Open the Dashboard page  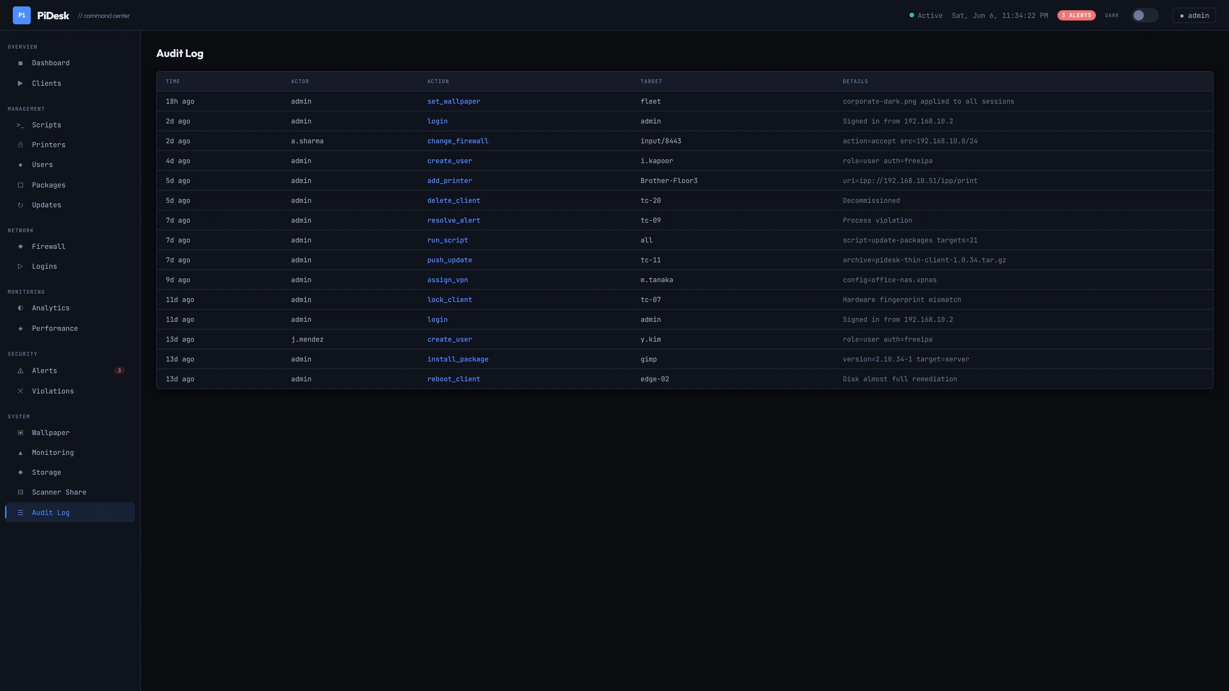click(70, 63)
